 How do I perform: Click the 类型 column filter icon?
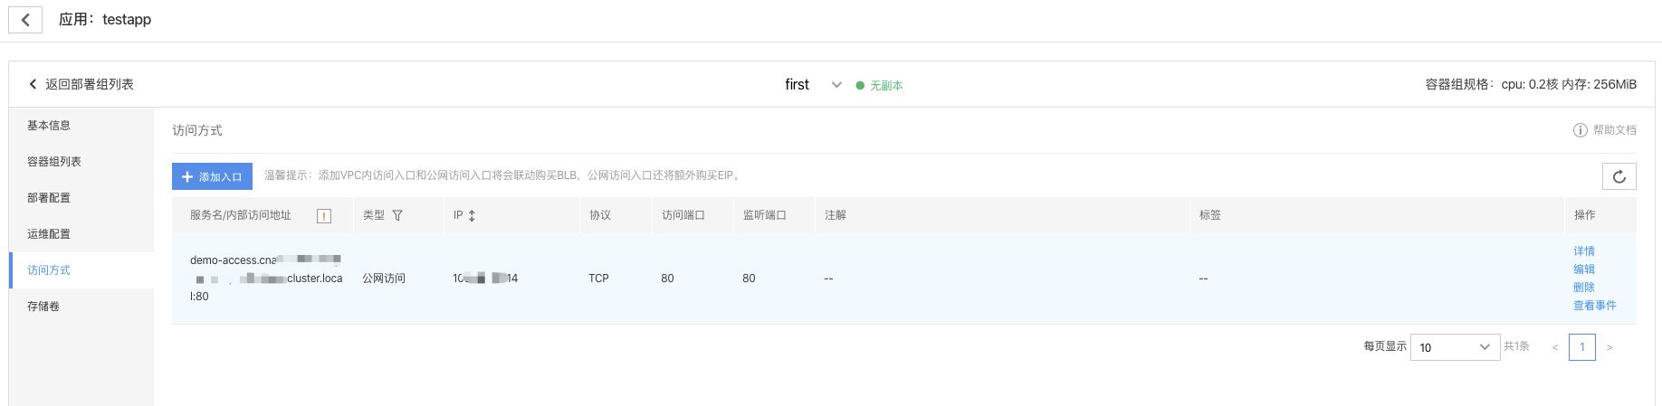point(397,215)
